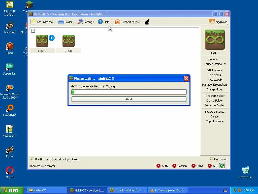Abort the assets download
The height and width of the screenshot is (194, 258).
coord(129,99)
